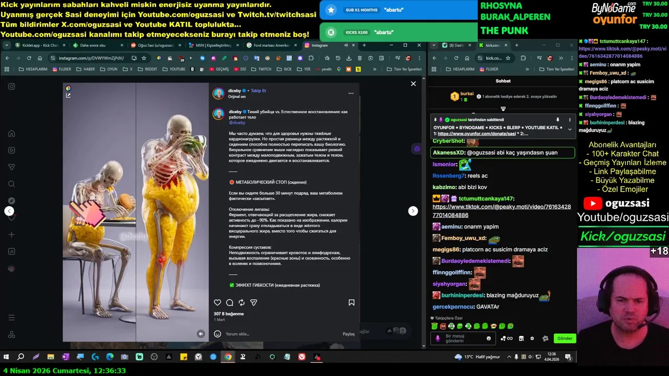This screenshot has width=669, height=376.
Task: Open the Kick chat shop icon
Action: click(521, 338)
